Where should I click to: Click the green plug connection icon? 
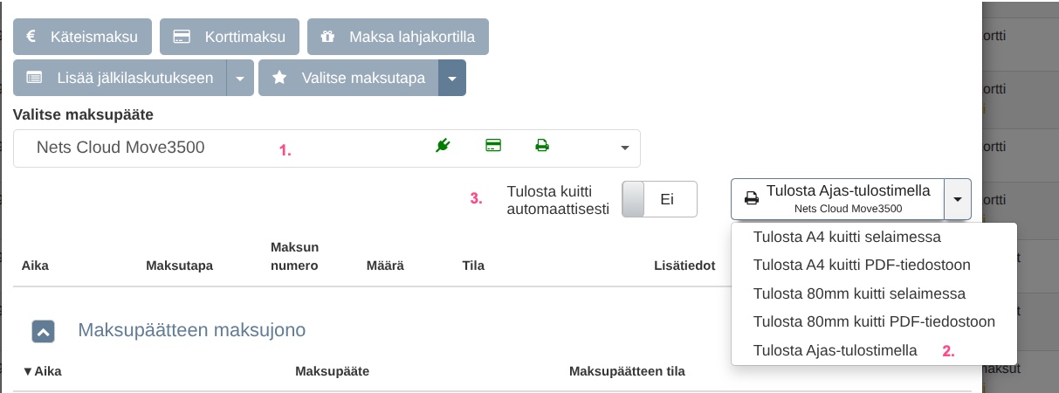(x=443, y=146)
